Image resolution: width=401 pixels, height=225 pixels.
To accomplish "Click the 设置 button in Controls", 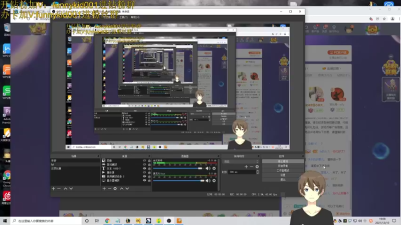I will point(283,175).
